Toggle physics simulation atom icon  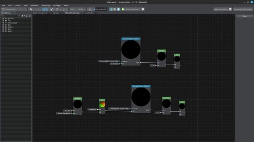[x=115, y=9]
